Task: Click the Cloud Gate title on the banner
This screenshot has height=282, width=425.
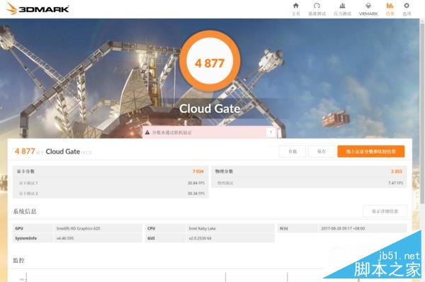Action: (210, 108)
